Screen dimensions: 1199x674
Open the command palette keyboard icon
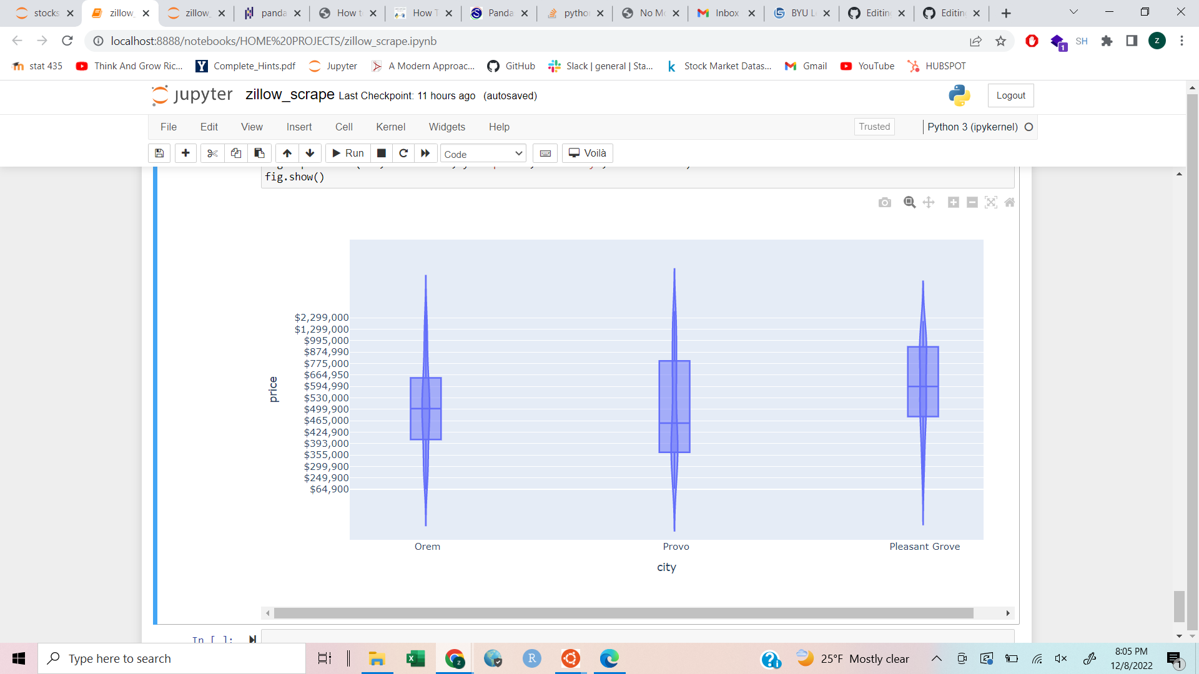coord(545,154)
